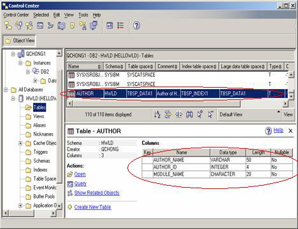Collapse the Instances tree node

(20, 63)
